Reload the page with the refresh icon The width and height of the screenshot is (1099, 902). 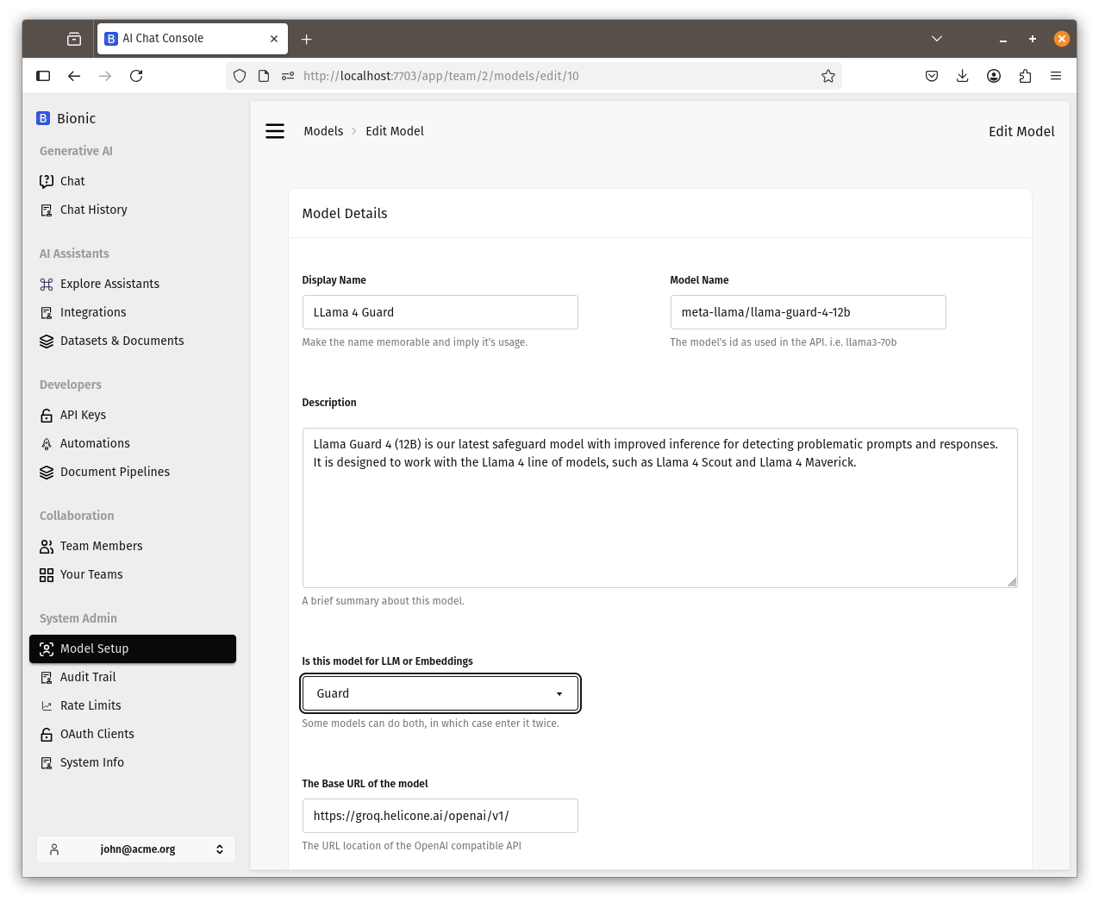136,76
